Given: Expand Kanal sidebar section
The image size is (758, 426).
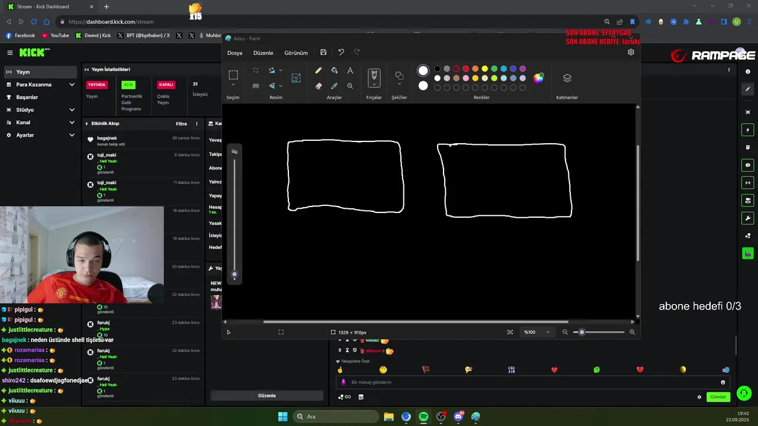Looking at the screenshot, I should 72,122.
